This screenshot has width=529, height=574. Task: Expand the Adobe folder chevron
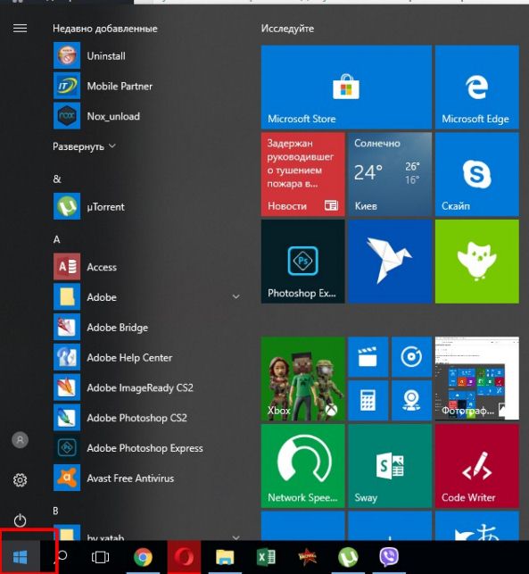tap(236, 297)
